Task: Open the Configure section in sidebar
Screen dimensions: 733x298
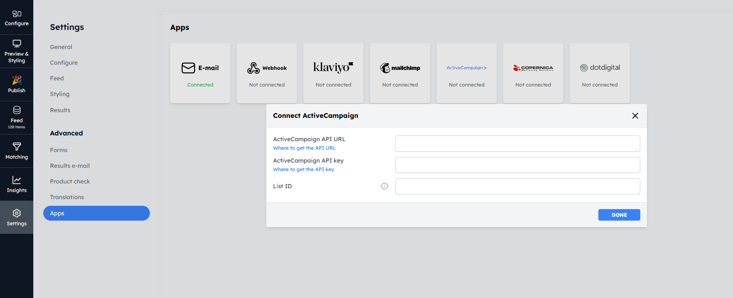Action: (x=17, y=18)
